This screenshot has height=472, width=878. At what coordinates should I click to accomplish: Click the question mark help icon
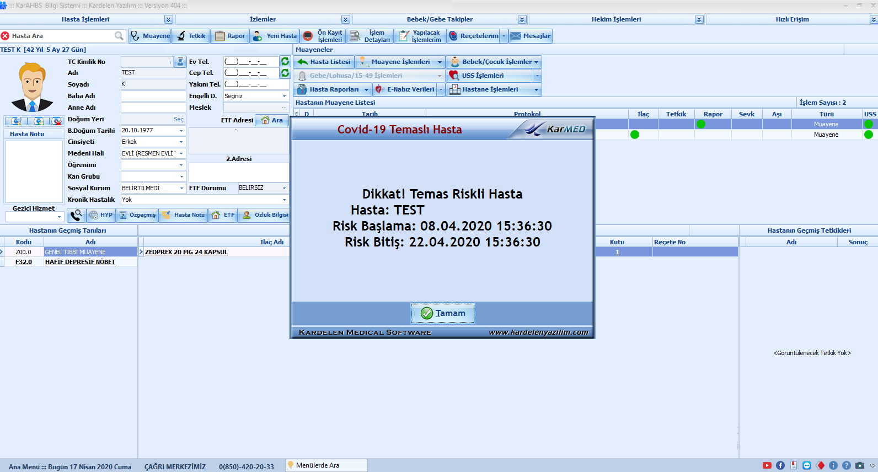tap(847, 465)
